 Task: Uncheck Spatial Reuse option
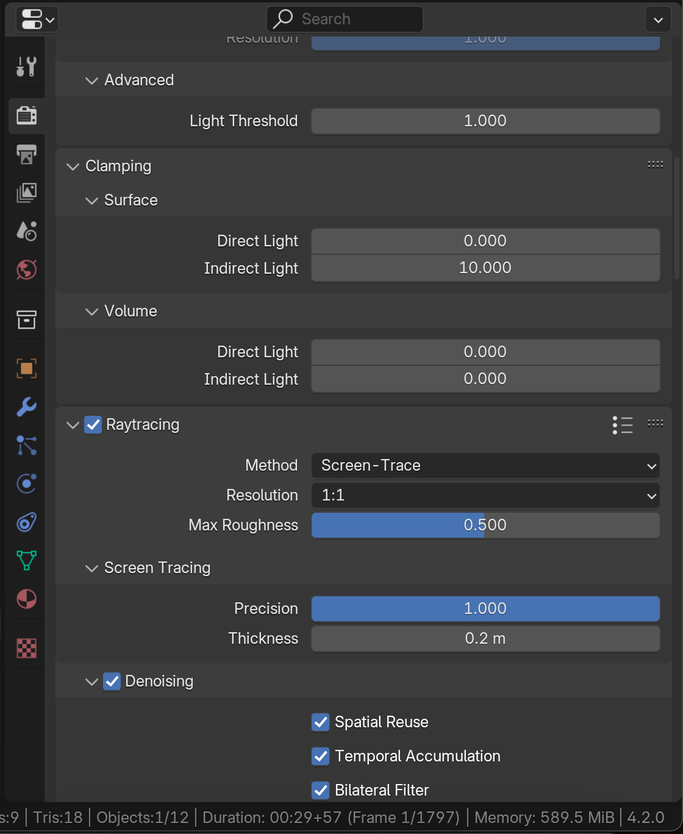click(321, 722)
